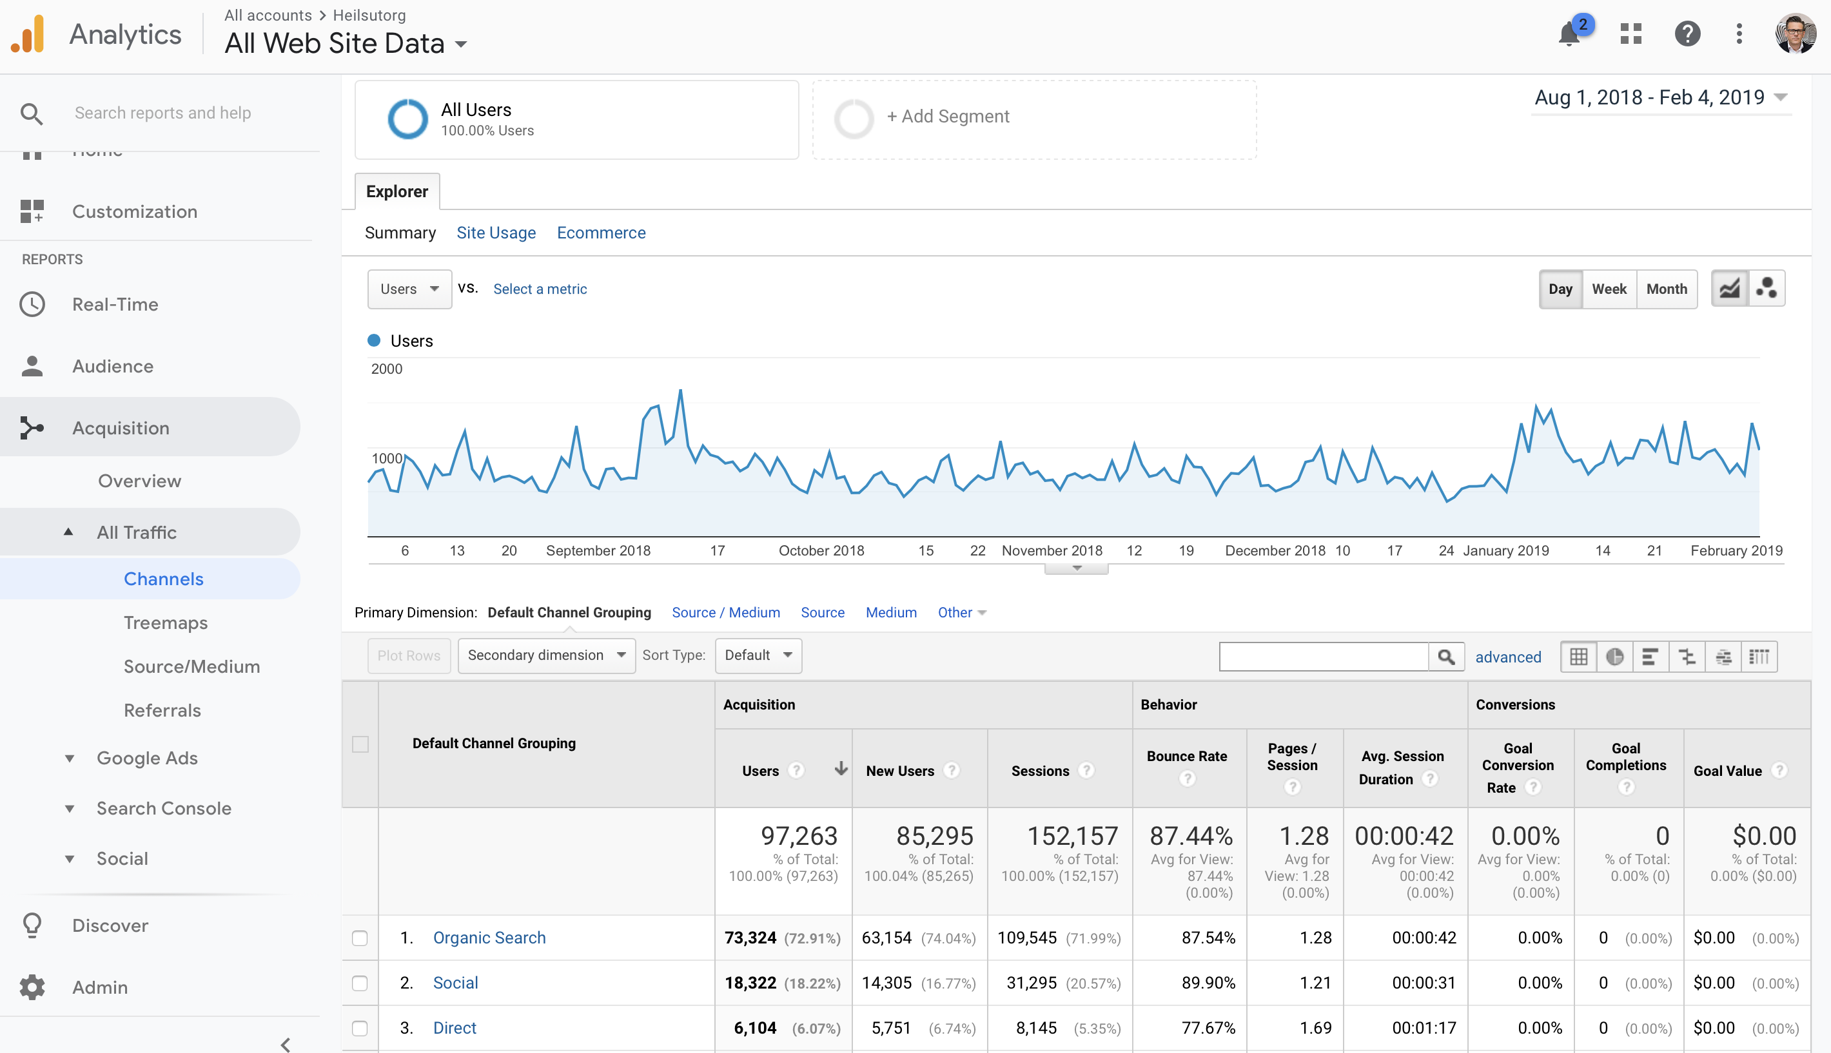Collapse the sidebar with the chevron
Image resolution: width=1831 pixels, height=1053 pixels.
coord(286,1045)
